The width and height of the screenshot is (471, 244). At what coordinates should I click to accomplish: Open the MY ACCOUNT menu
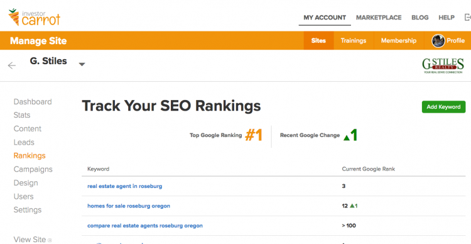pos(325,18)
